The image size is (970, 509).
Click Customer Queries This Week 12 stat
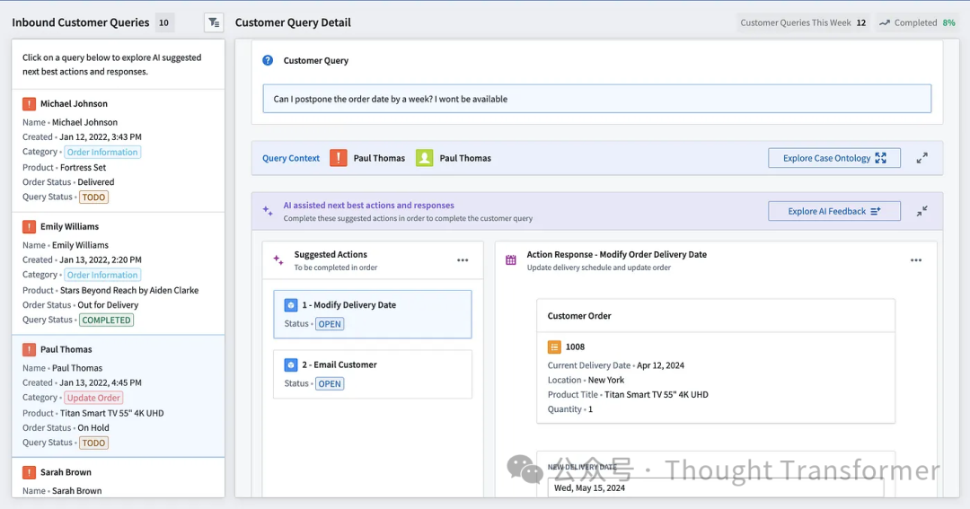click(803, 22)
